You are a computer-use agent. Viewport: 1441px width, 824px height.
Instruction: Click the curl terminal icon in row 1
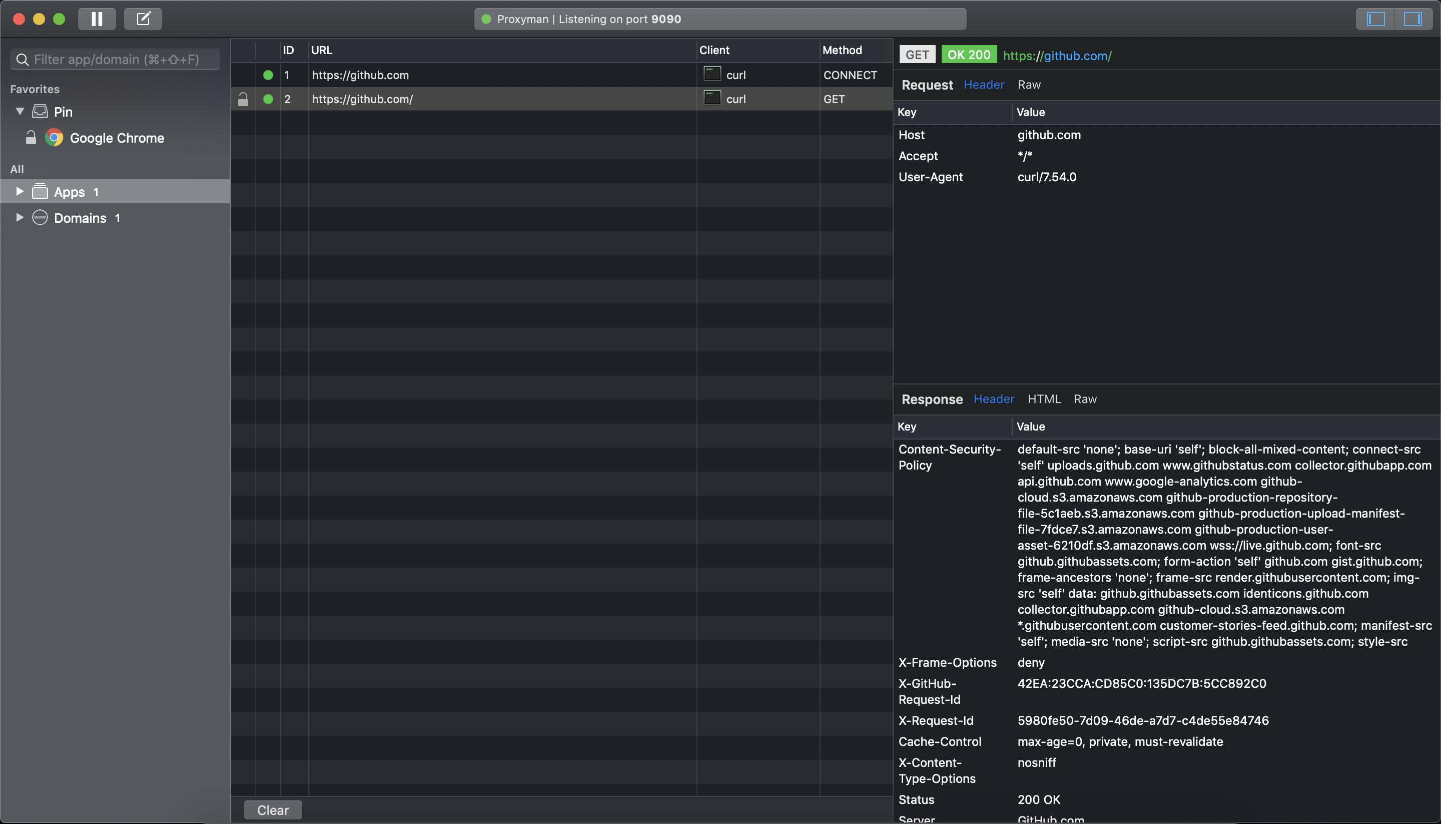[x=712, y=74]
